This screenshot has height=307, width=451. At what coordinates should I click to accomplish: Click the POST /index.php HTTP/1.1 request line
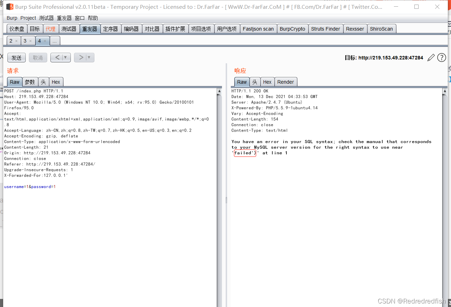coord(33,91)
